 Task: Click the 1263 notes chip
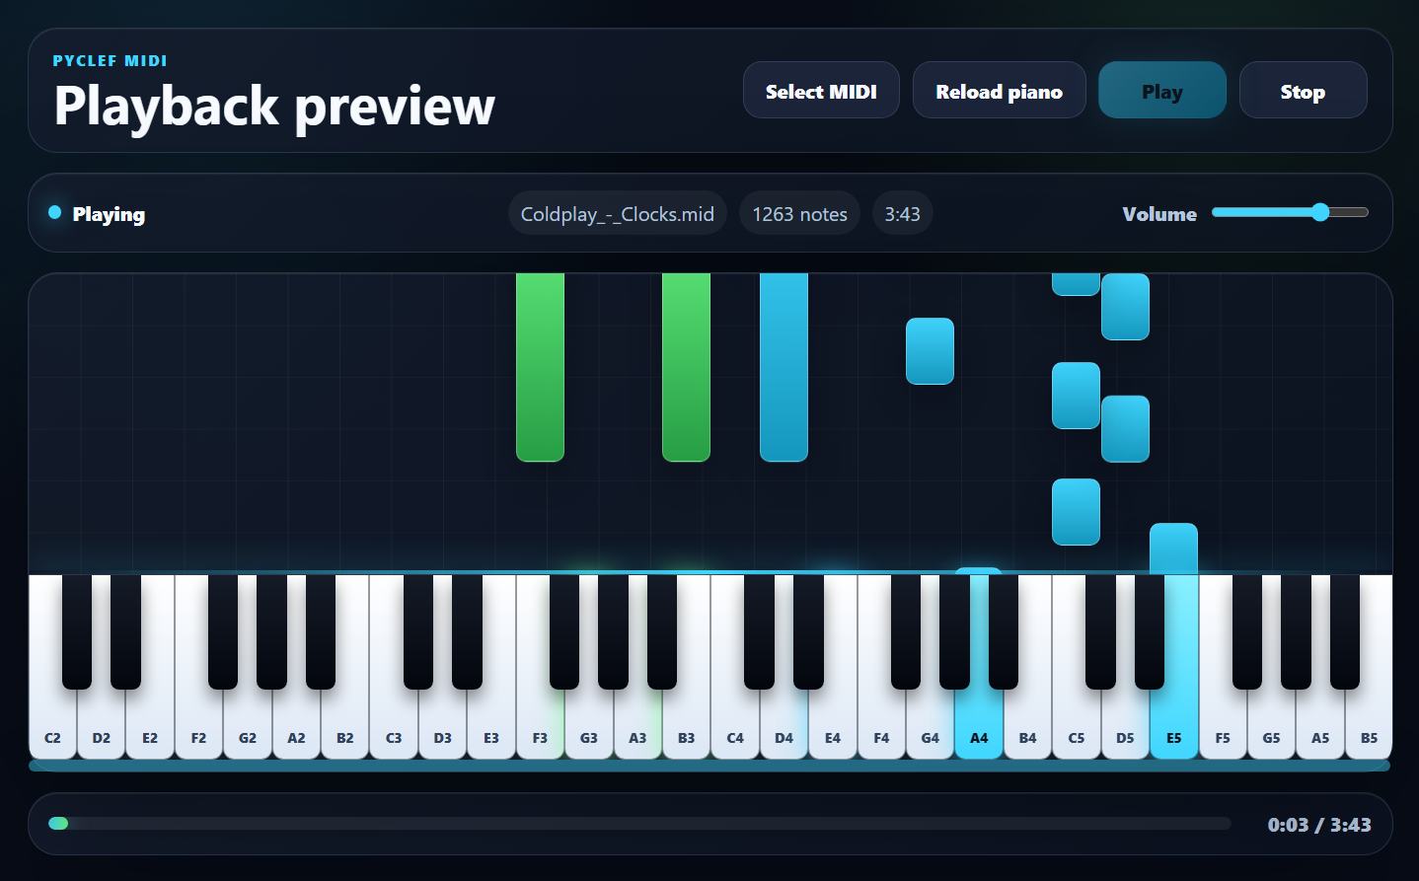coord(799,214)
